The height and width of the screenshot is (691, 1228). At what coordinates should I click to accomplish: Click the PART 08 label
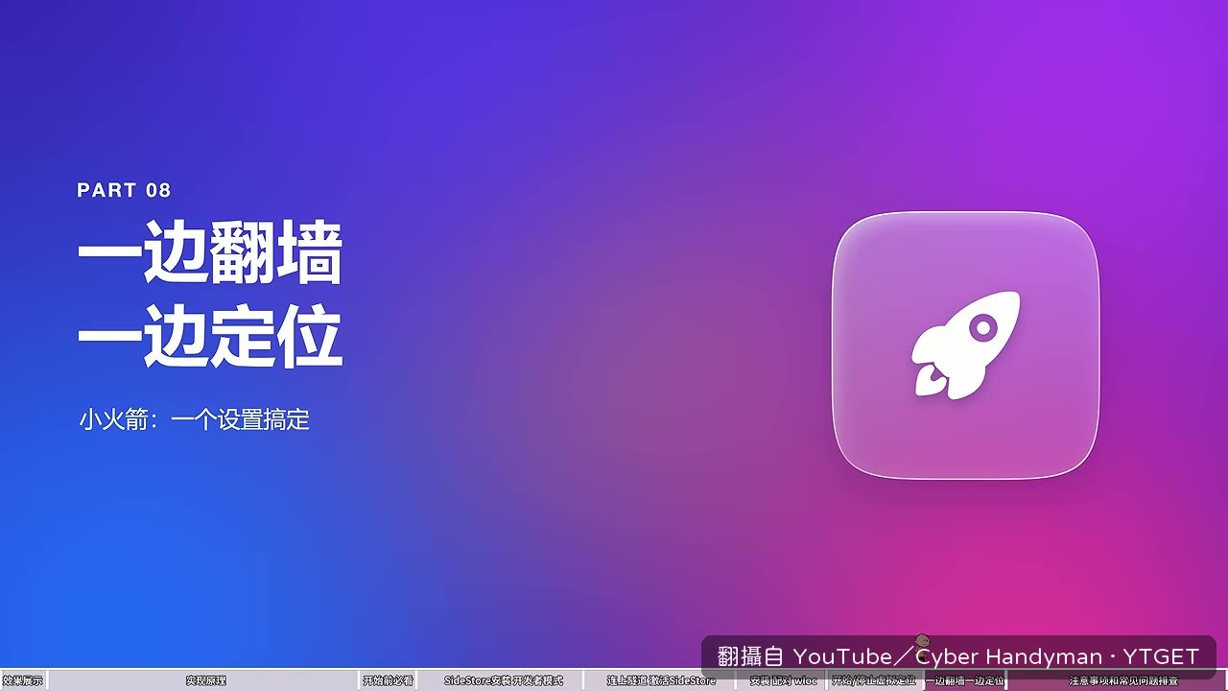pyautogui.click(x=124, y=190)
